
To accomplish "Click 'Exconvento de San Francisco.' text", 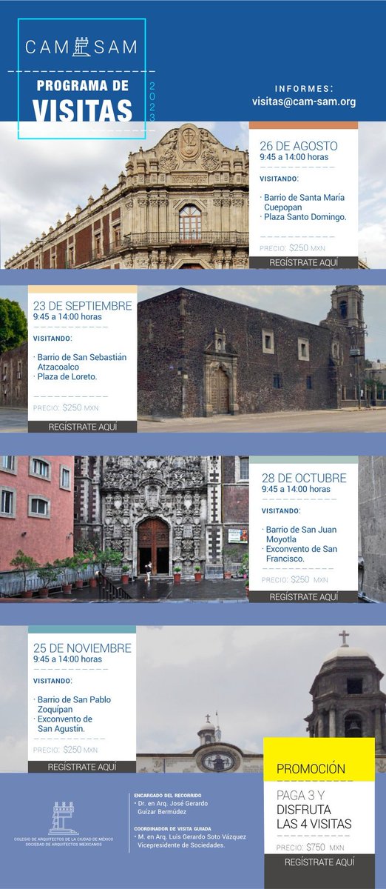I will (300, 553).
